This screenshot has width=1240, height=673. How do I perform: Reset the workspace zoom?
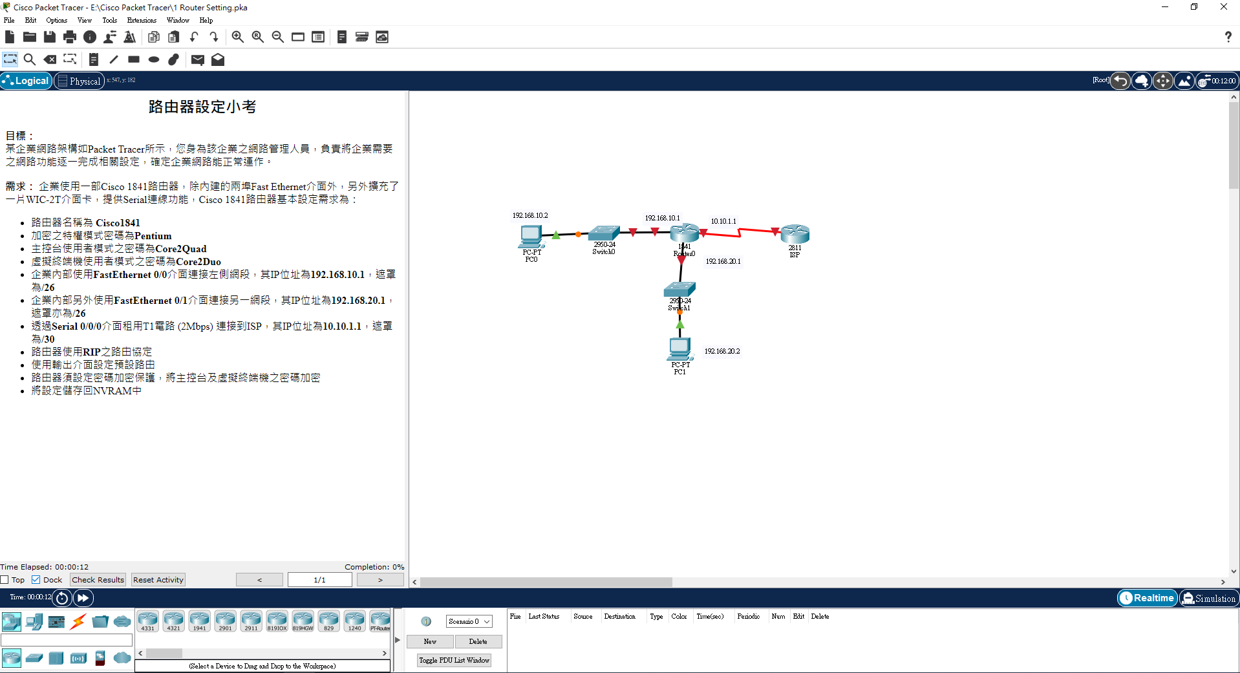[x=258, y=37]
